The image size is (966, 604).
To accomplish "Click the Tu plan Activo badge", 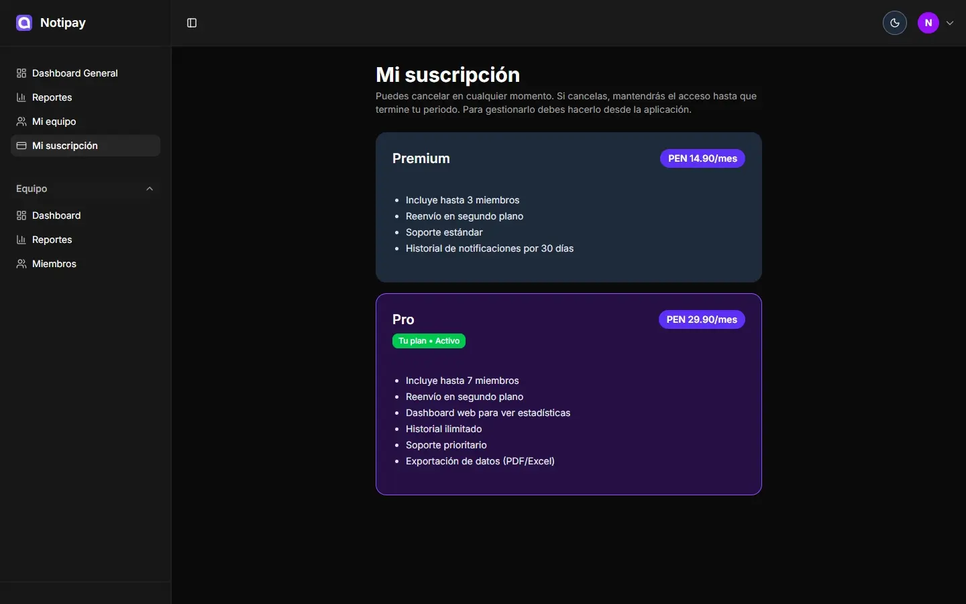I will coord(429,341).
